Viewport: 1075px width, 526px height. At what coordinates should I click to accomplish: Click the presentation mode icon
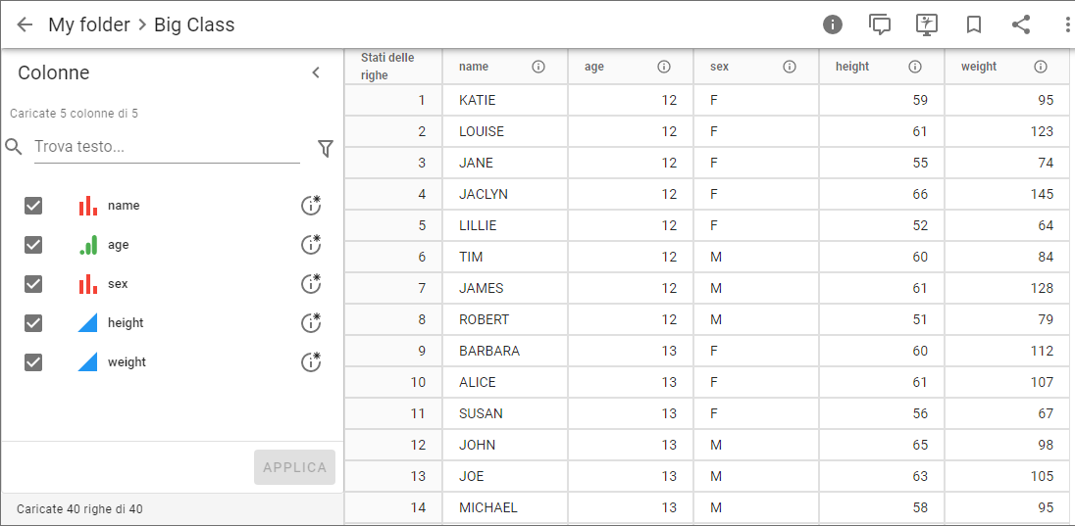click(x=927, y=24)
